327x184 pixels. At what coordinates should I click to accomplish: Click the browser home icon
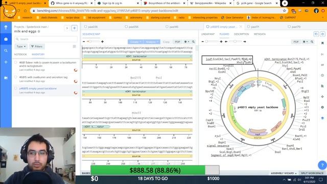[25, 11]
